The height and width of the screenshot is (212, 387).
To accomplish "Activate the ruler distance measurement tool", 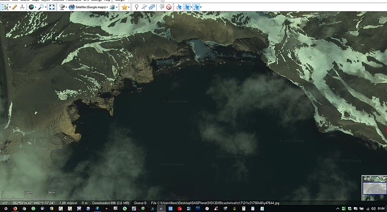I will [15, 7].
